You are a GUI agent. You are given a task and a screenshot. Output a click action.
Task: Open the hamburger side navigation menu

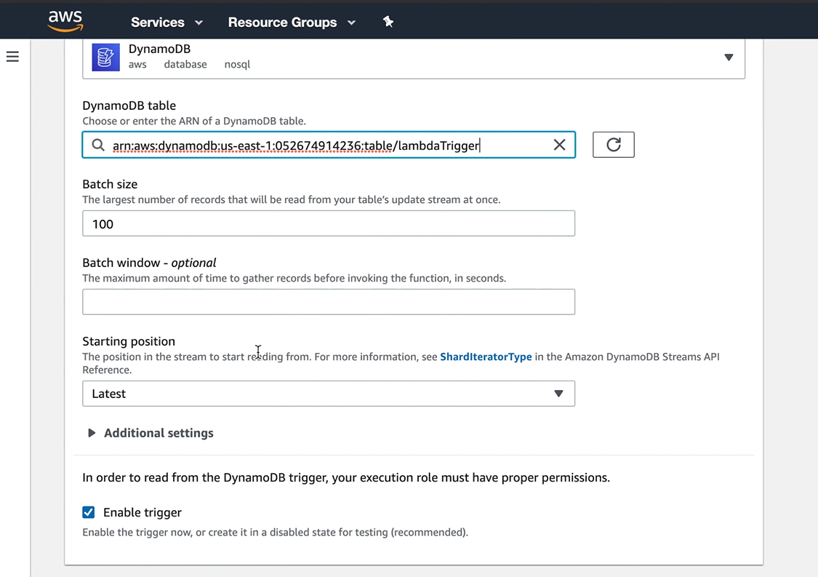click(x=12, y=57)
